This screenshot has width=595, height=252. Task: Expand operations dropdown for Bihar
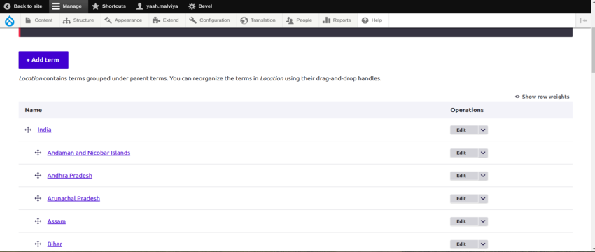[x=483, y=244]
